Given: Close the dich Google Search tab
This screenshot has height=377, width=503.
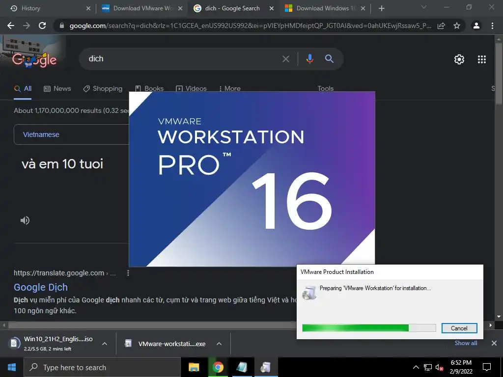Looking at the screenshot, I should tap(272, 8).
